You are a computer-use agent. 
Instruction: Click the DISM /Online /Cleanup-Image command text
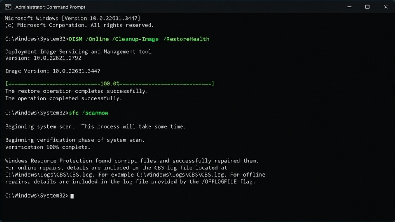114,39
